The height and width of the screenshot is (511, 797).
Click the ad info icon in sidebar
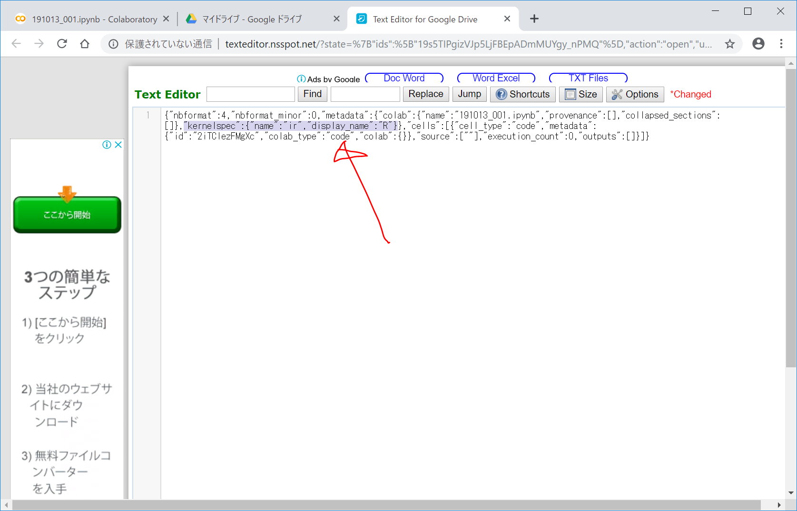(107, 145)
